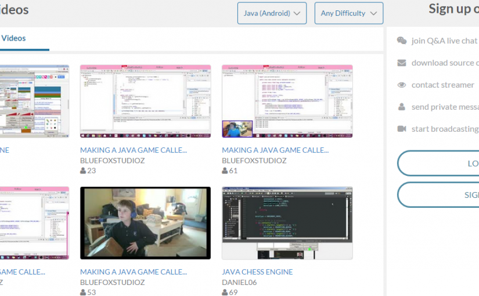Open the join Q&A live chat link
The width and height of the screenshot is (479, 296).
pyautogui.click(x=444, y=41)
